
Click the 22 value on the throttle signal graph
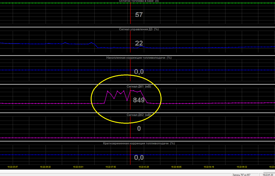point(139,43)
